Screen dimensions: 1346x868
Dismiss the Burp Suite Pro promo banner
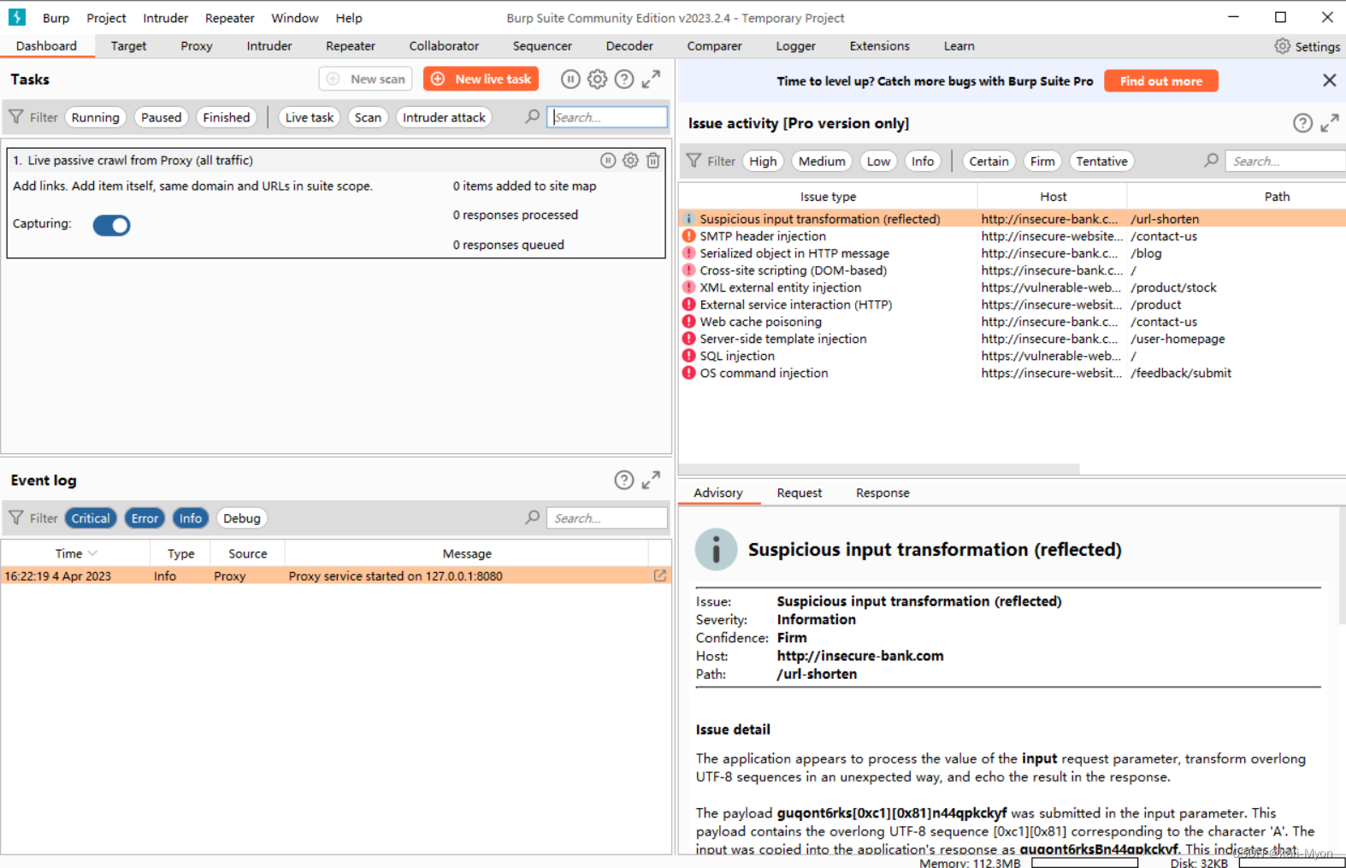pos(1329,80)
